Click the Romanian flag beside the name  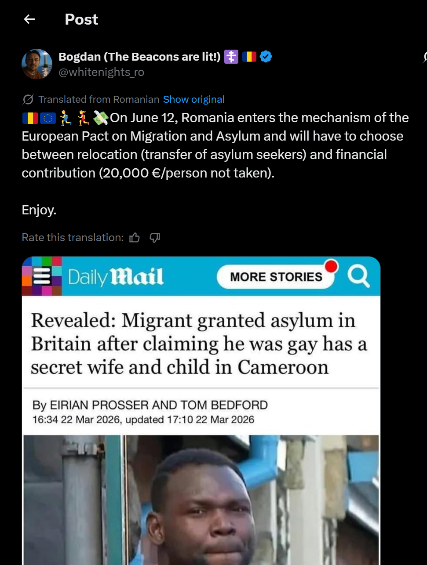tap(249, 57)
